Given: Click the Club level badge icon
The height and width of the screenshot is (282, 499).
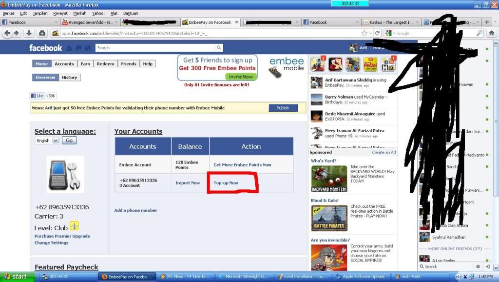Looking at the screenshot, I should coord(74,226).
